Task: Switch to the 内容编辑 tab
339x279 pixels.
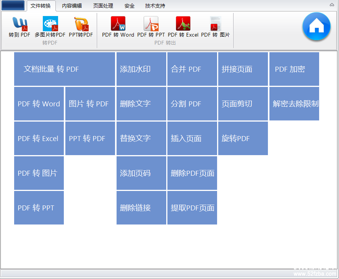Action: [72, 6]
